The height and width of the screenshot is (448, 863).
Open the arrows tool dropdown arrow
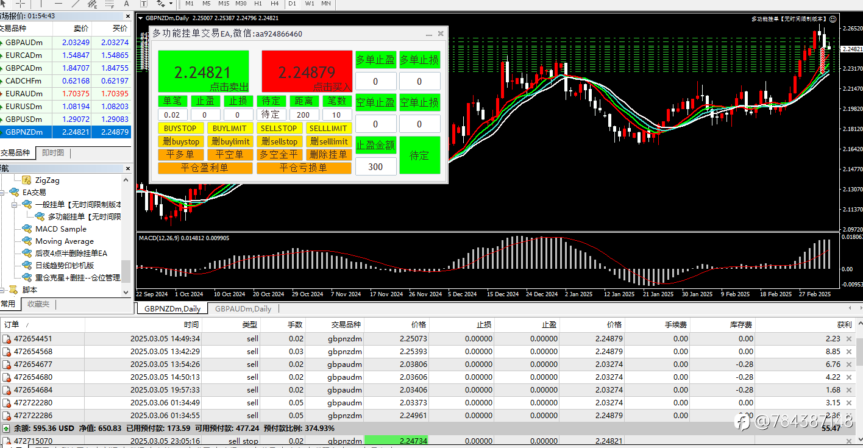171,4
